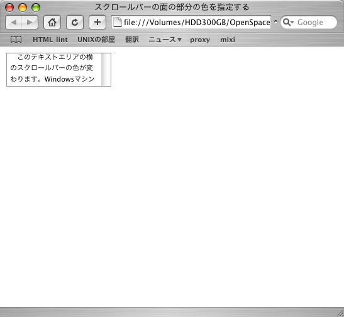This screenshot has height=317, width=344.
Task: Select the 翻訳 bookmark
Action: click(132, 40)
